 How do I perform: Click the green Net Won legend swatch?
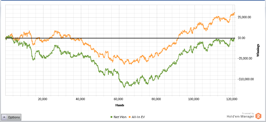tap(111, 117)
